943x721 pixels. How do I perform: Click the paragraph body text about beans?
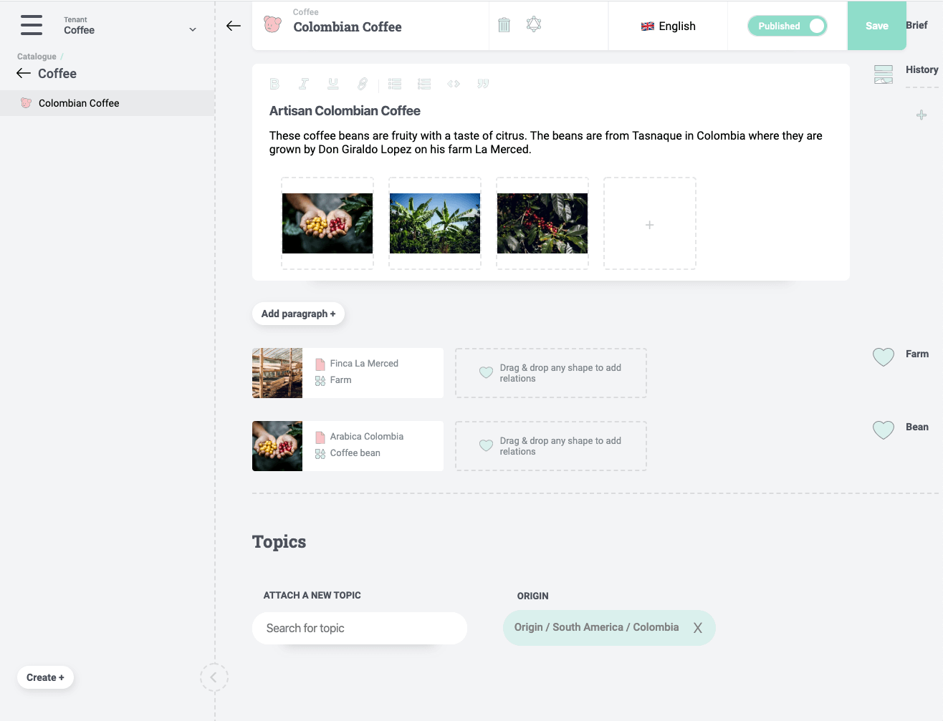coord(546,142)
